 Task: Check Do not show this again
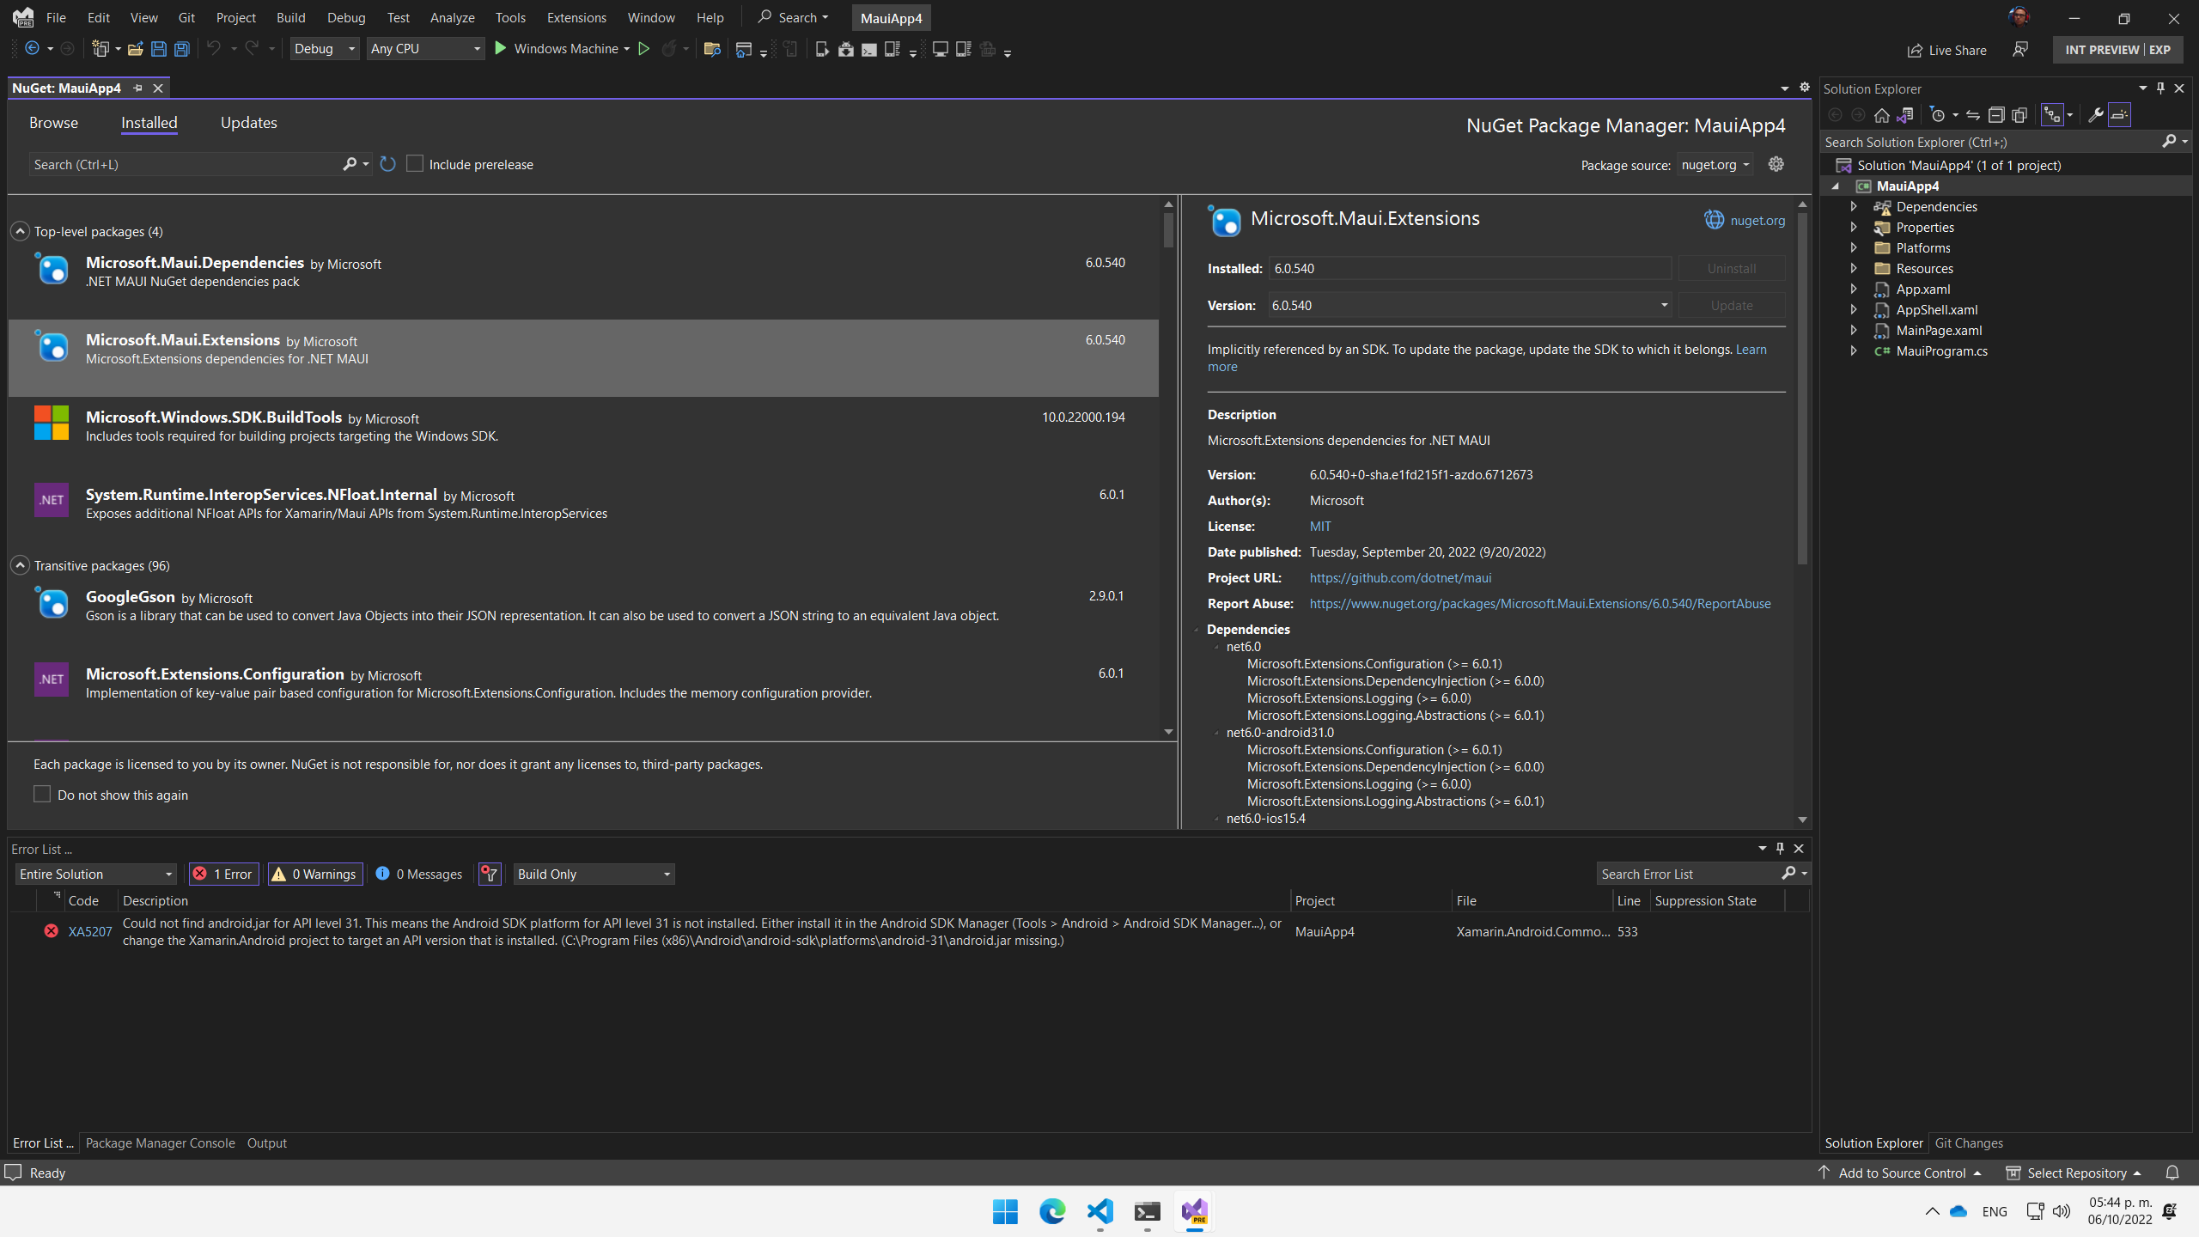pyautogui.click(x=41, y=794)
